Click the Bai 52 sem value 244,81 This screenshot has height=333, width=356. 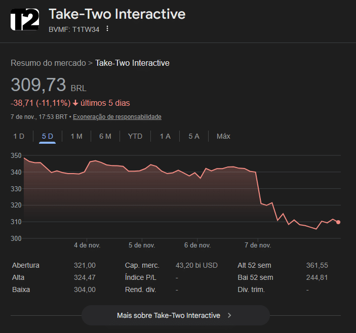tap(317, 277)
